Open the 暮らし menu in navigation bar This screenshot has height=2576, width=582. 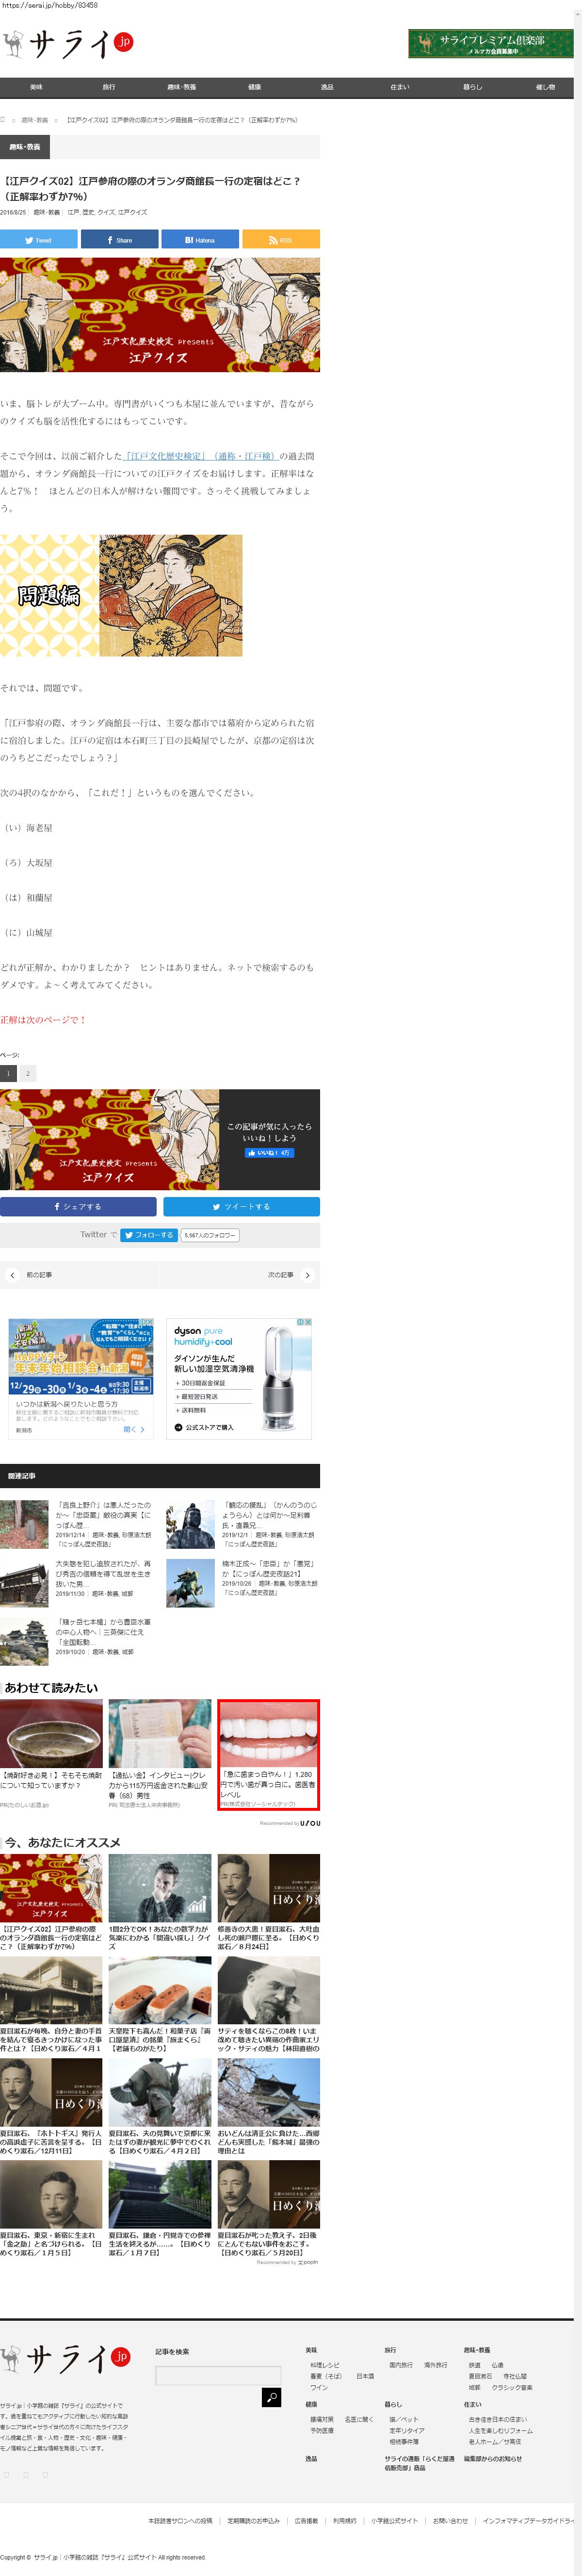pos(472,87)
